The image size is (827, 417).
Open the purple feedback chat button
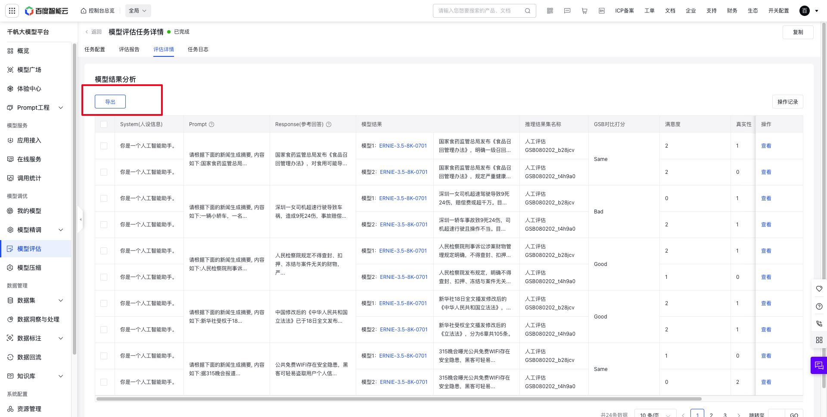[x=819, y=365]
